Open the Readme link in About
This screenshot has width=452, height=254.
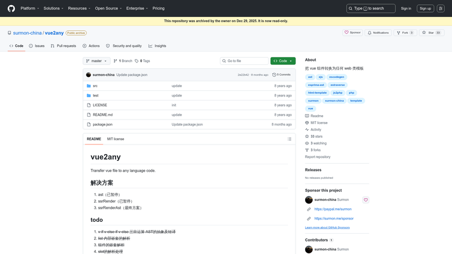point(314,116)
